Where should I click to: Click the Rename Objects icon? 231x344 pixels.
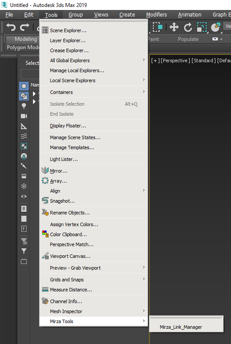[x=45, y=212]
